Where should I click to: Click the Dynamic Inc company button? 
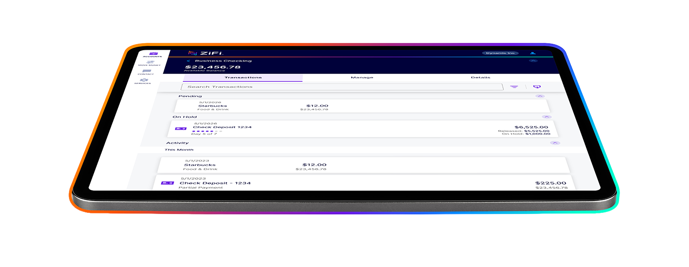(500, 53)
